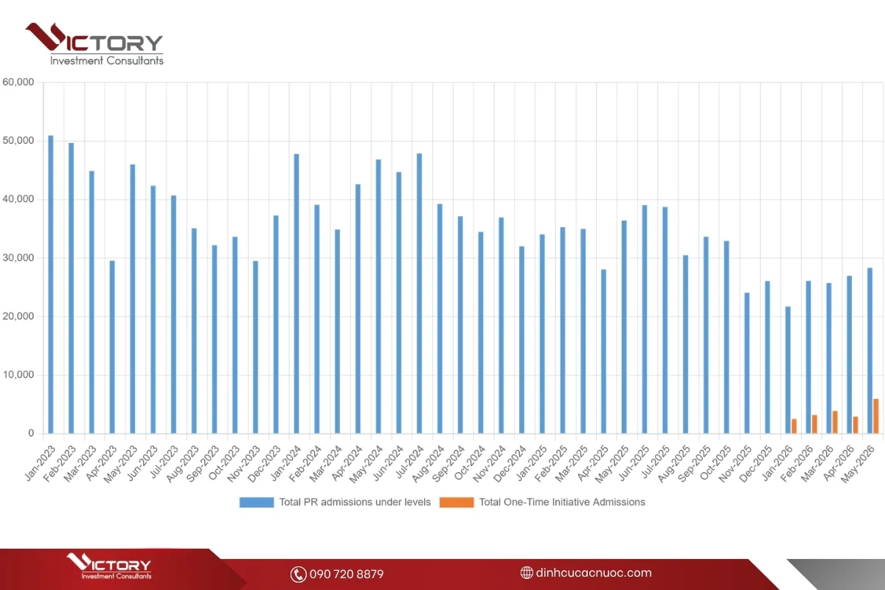The width and height of the screenshot is (885, 590).
Task: Select the Jan-2026 orange bar
Action: pyautogui.click(x=794, y=426)
